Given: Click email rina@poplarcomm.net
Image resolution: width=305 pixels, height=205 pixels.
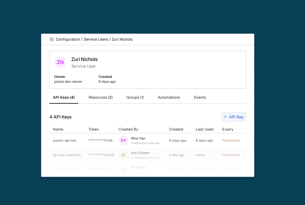Looking at the screenshot, I should [x=145, y=143].
